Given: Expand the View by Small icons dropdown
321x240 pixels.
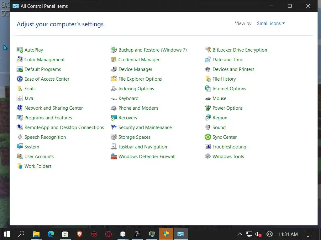Looking at the screenshot, I should pyautogui.click(x=271, y=23).
